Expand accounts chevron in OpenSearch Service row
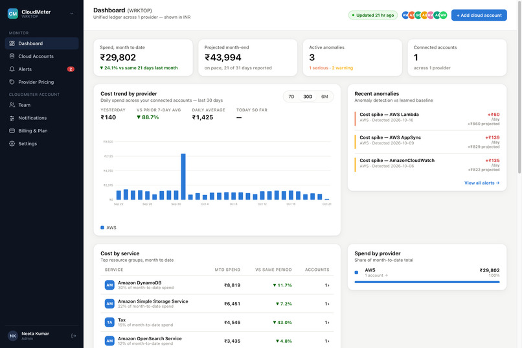 (x=328, y=342)
